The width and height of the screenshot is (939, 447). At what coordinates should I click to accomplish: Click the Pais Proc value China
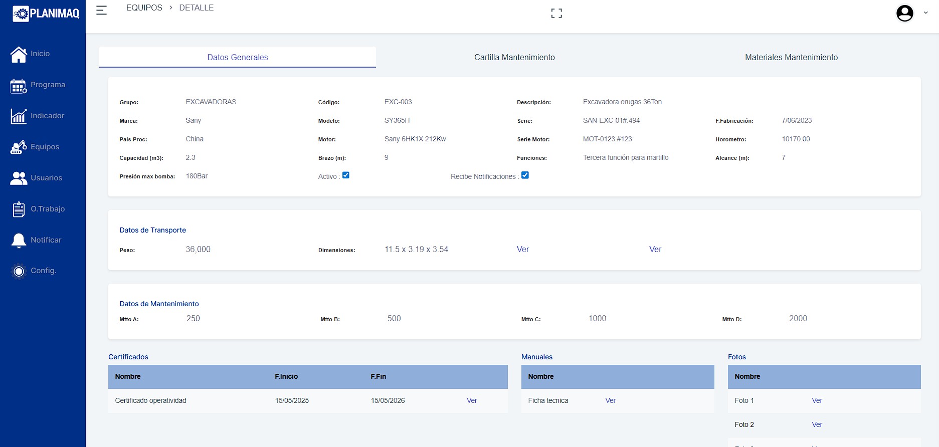point(195,139)
